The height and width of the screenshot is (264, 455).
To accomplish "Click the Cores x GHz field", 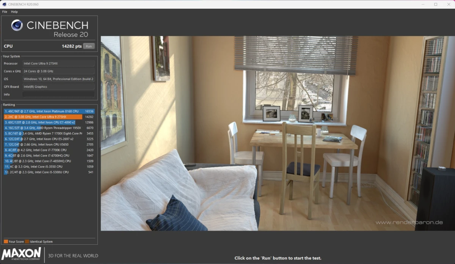I will [x=58, y=71].
